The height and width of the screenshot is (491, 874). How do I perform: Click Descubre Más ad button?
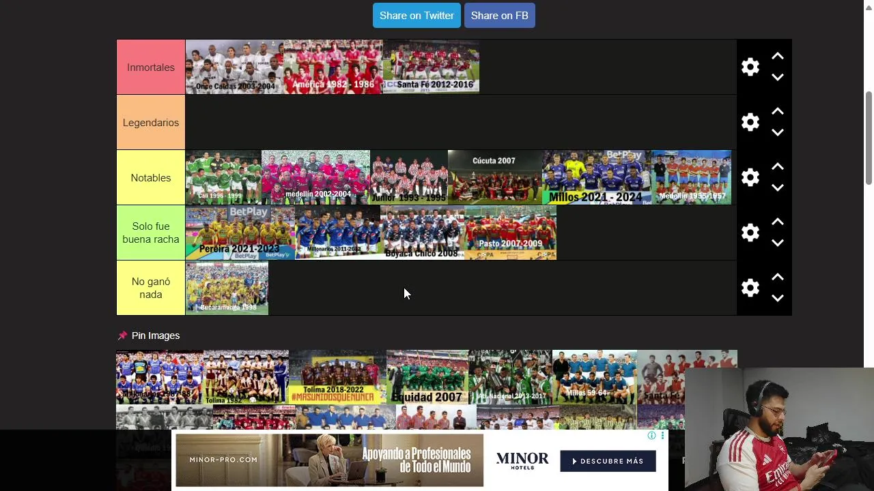608,461
